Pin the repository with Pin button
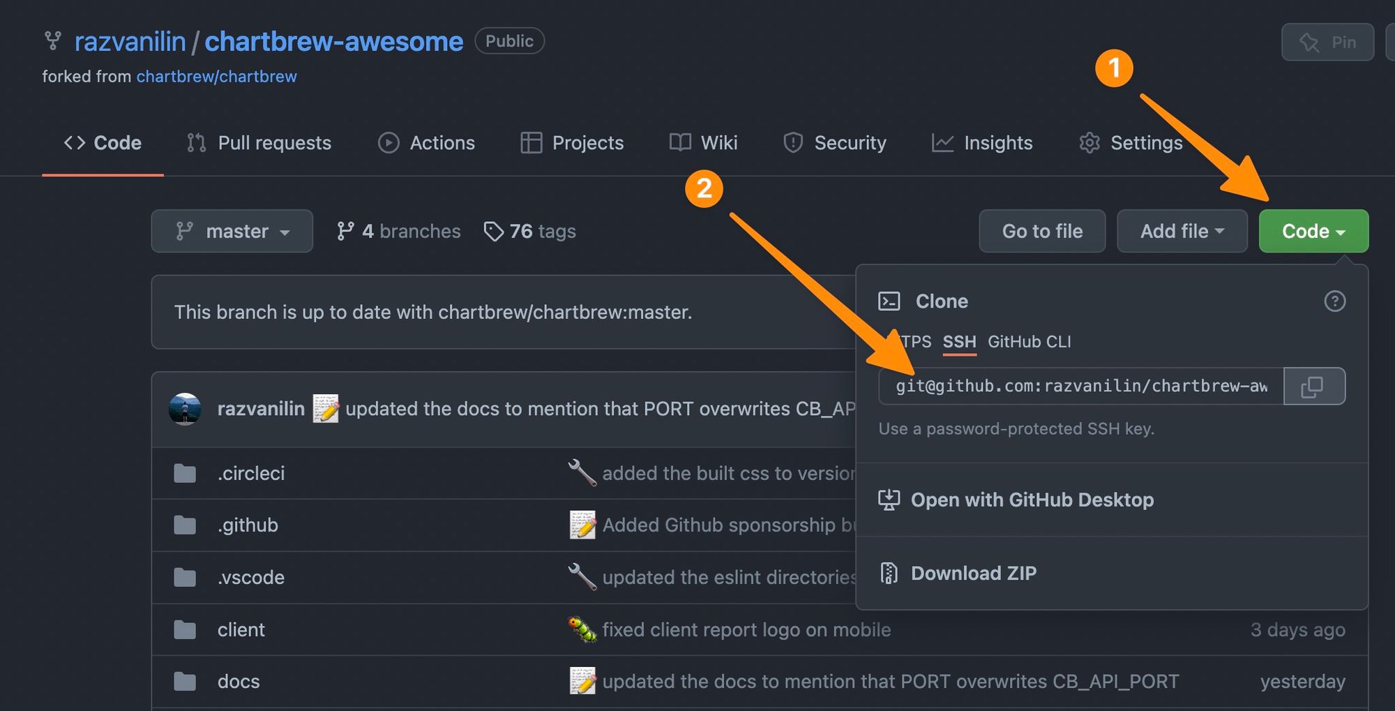This screenshot has height=711, width=1395. [1327, 43]
